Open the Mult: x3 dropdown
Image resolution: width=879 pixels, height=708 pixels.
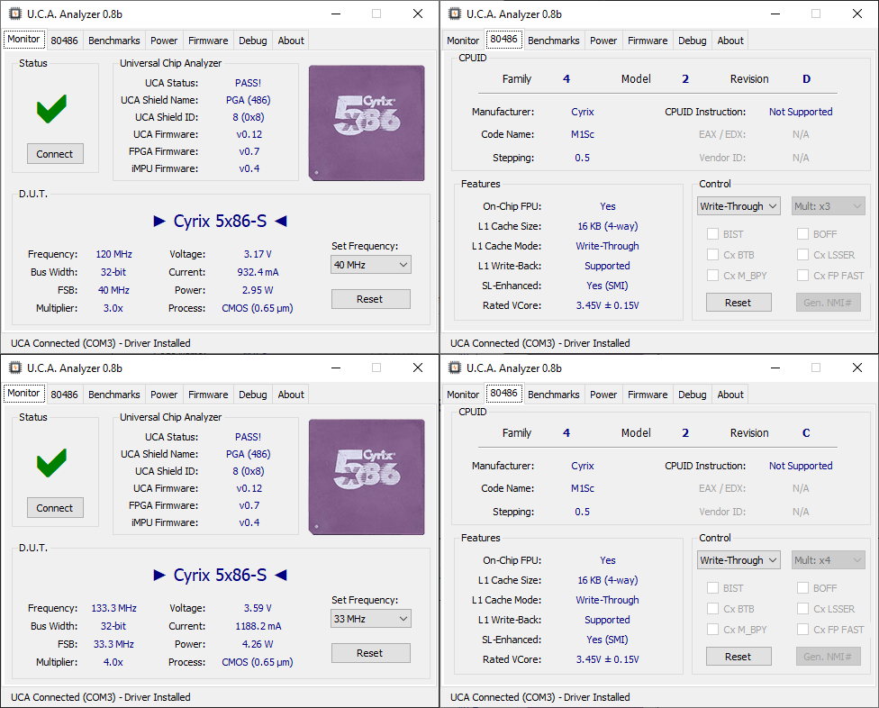point(828,206)
